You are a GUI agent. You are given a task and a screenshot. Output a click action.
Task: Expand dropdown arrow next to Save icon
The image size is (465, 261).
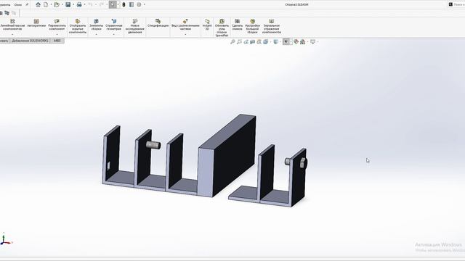pyautogui.click(x=73, y=4)
